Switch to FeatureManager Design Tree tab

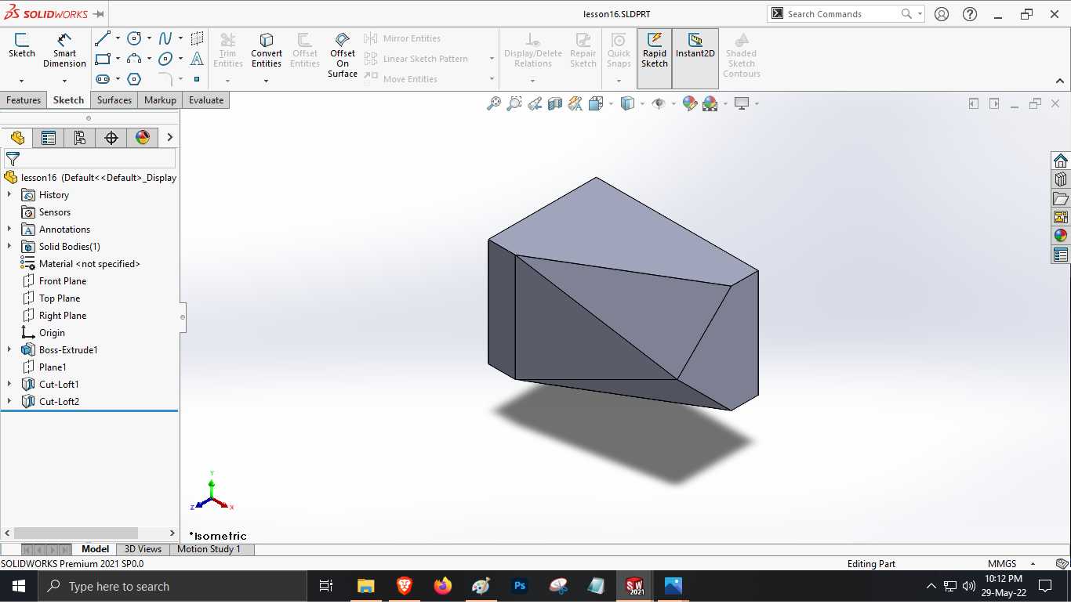click(17, 138)
